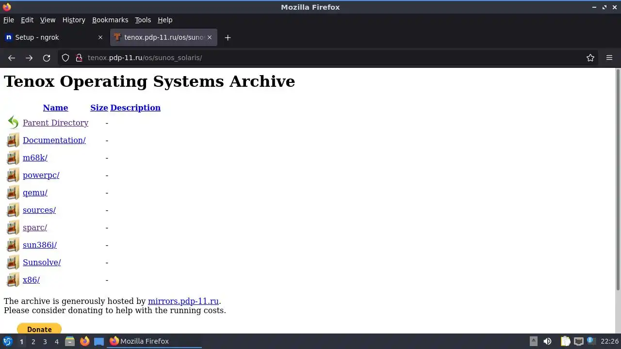Click the folder icon beside powerpc/
This screenshot has width=621, height=349.
[13, 175]
